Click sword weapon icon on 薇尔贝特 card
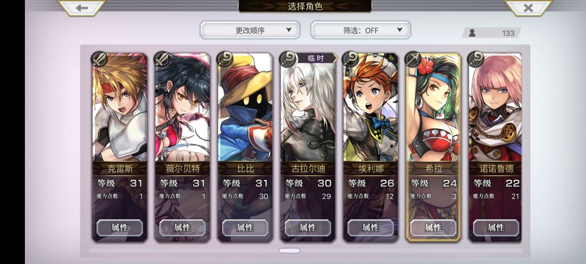The image size is (586, 264). [x=162, y=59]
